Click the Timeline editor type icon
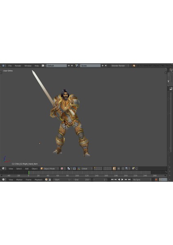This screenshot has width=173, height=245. pos(3,180)
